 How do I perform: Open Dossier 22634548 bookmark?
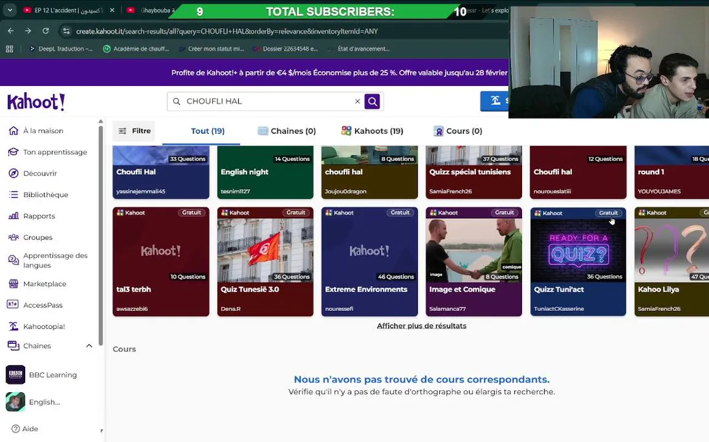[x=285, y=48]
